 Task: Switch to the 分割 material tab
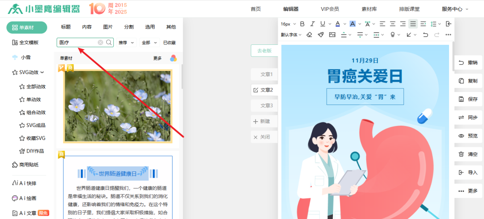click(x=129, y=27)
